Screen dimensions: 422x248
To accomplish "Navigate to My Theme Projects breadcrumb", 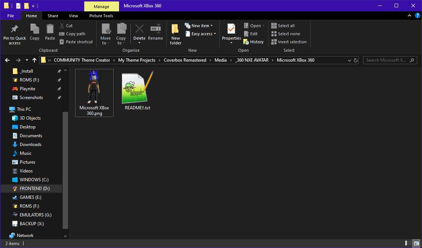I will [x=137, y=60].
